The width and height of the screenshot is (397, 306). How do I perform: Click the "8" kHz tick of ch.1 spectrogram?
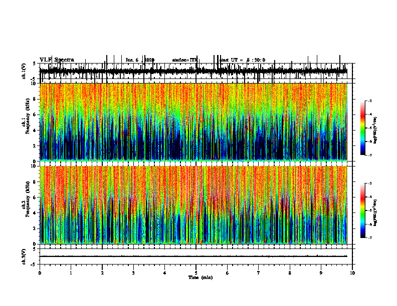tap(35, 99)
